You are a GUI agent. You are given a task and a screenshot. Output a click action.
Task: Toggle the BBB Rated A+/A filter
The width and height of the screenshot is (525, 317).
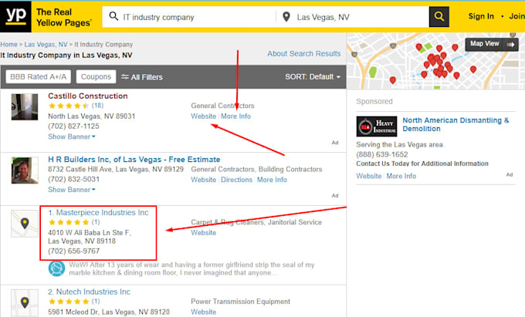[x=38, y=76]
